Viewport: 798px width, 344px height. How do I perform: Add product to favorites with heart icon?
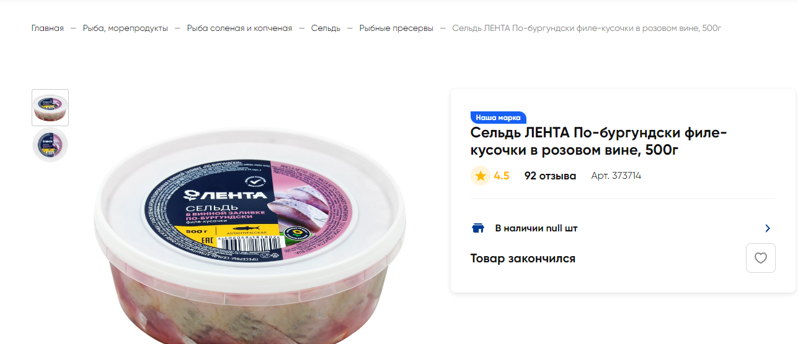760,258
